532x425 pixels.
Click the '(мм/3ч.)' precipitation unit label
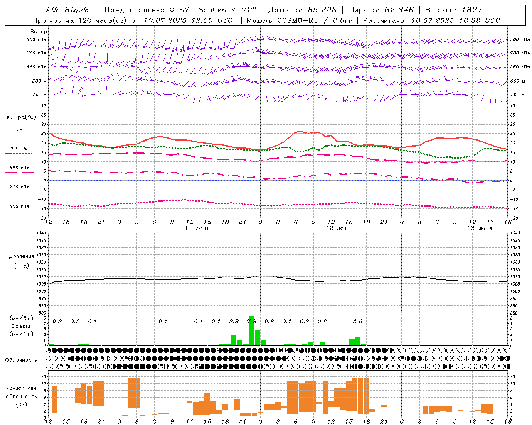point(21,318)
